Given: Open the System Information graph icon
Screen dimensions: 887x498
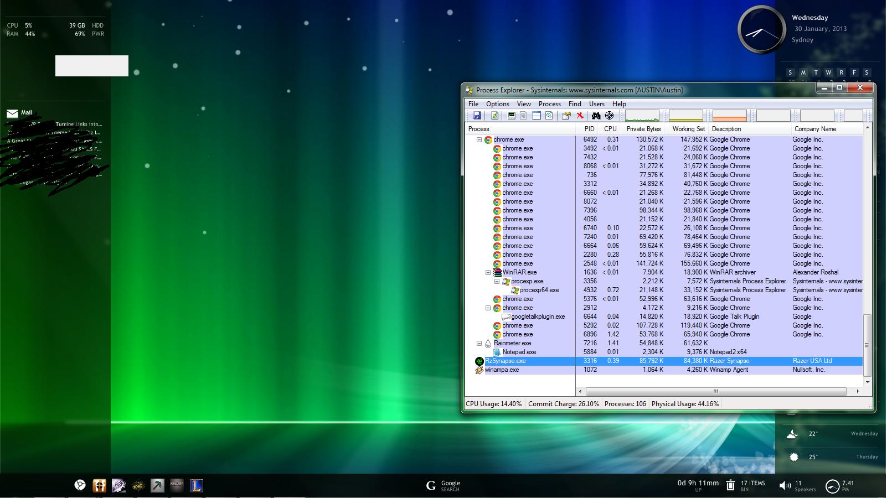Looking at the screenshot, I should pyautogui.click(x=512, y=116).
